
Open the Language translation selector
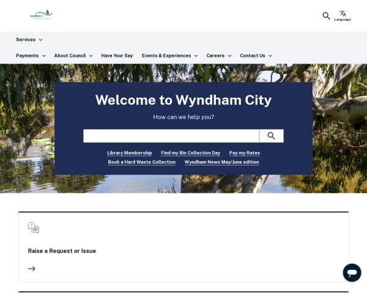(343, 16)
